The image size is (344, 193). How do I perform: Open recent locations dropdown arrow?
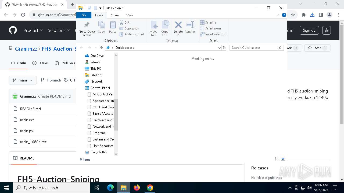pos(95,48)
